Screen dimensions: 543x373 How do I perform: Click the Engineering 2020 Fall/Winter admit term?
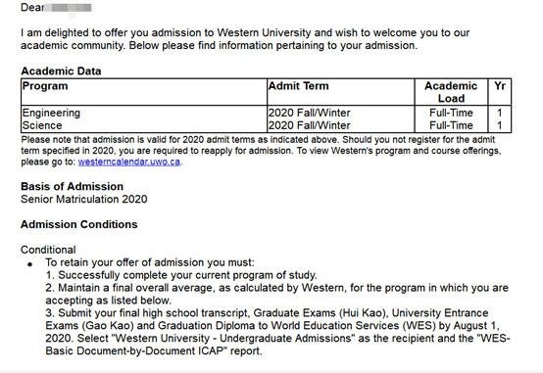[x=310, y=113]
